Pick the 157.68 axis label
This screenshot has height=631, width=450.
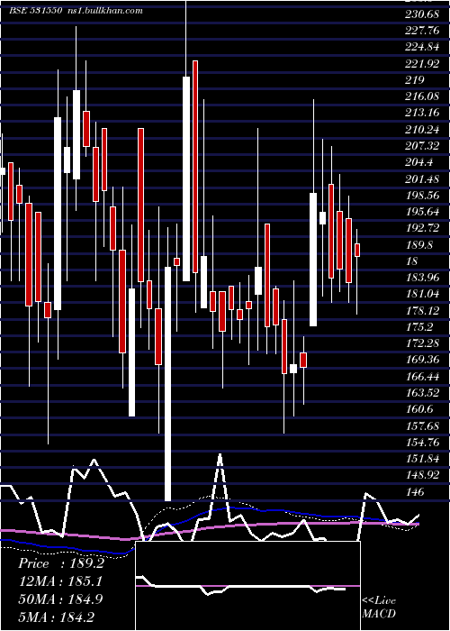point(422,425)
